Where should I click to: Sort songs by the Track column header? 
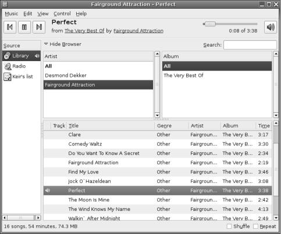tap(59, 126)
